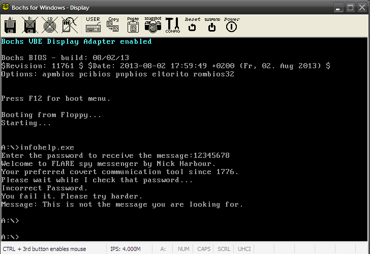
Task: Suspend the Bochs simulation
Action: pos(212,24)
